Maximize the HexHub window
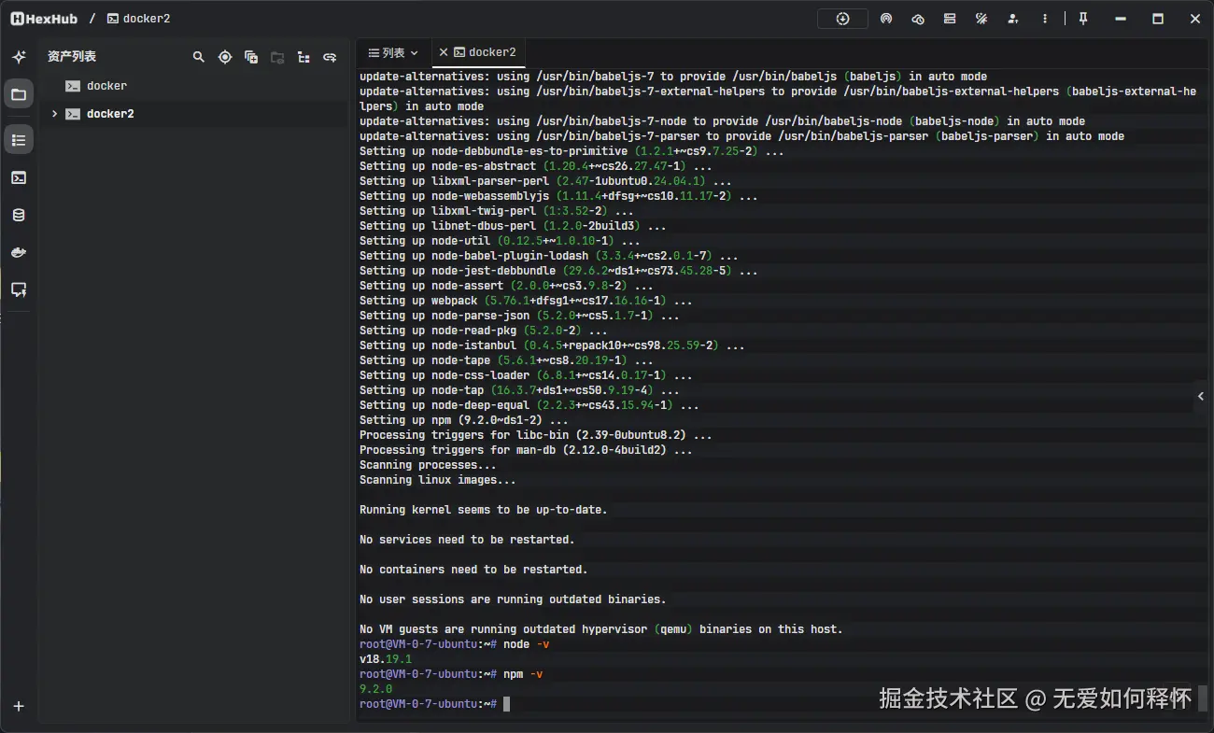This screenshot has height=733, width=1214. click(x=1158, y=19)
